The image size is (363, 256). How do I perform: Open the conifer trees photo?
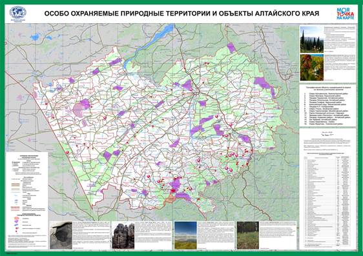pos(311,39)
